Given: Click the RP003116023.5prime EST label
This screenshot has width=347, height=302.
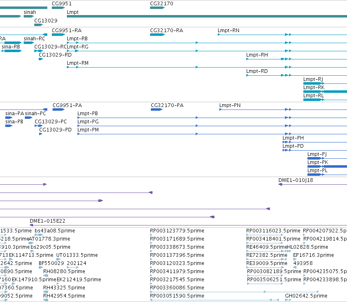Looking at the screenshot, I should point(273,231).
